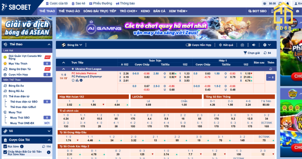The height and width of the screenshot is (159, 302).
Task: Select first half score 1:0 odds 1.74
Action: click(x=68, y=140)
